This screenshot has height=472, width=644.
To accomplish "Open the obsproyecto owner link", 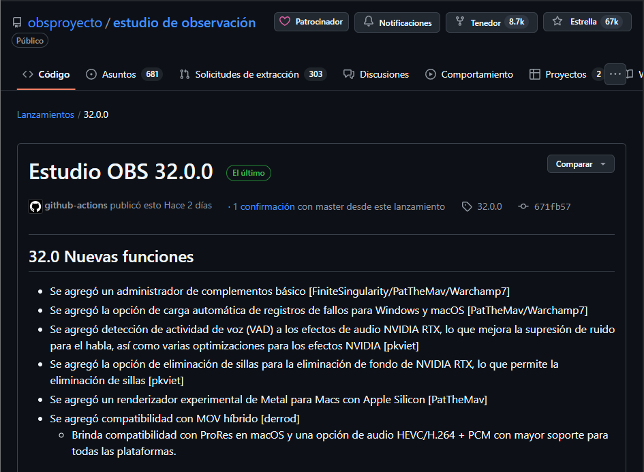I will click(x=65, y=22).
